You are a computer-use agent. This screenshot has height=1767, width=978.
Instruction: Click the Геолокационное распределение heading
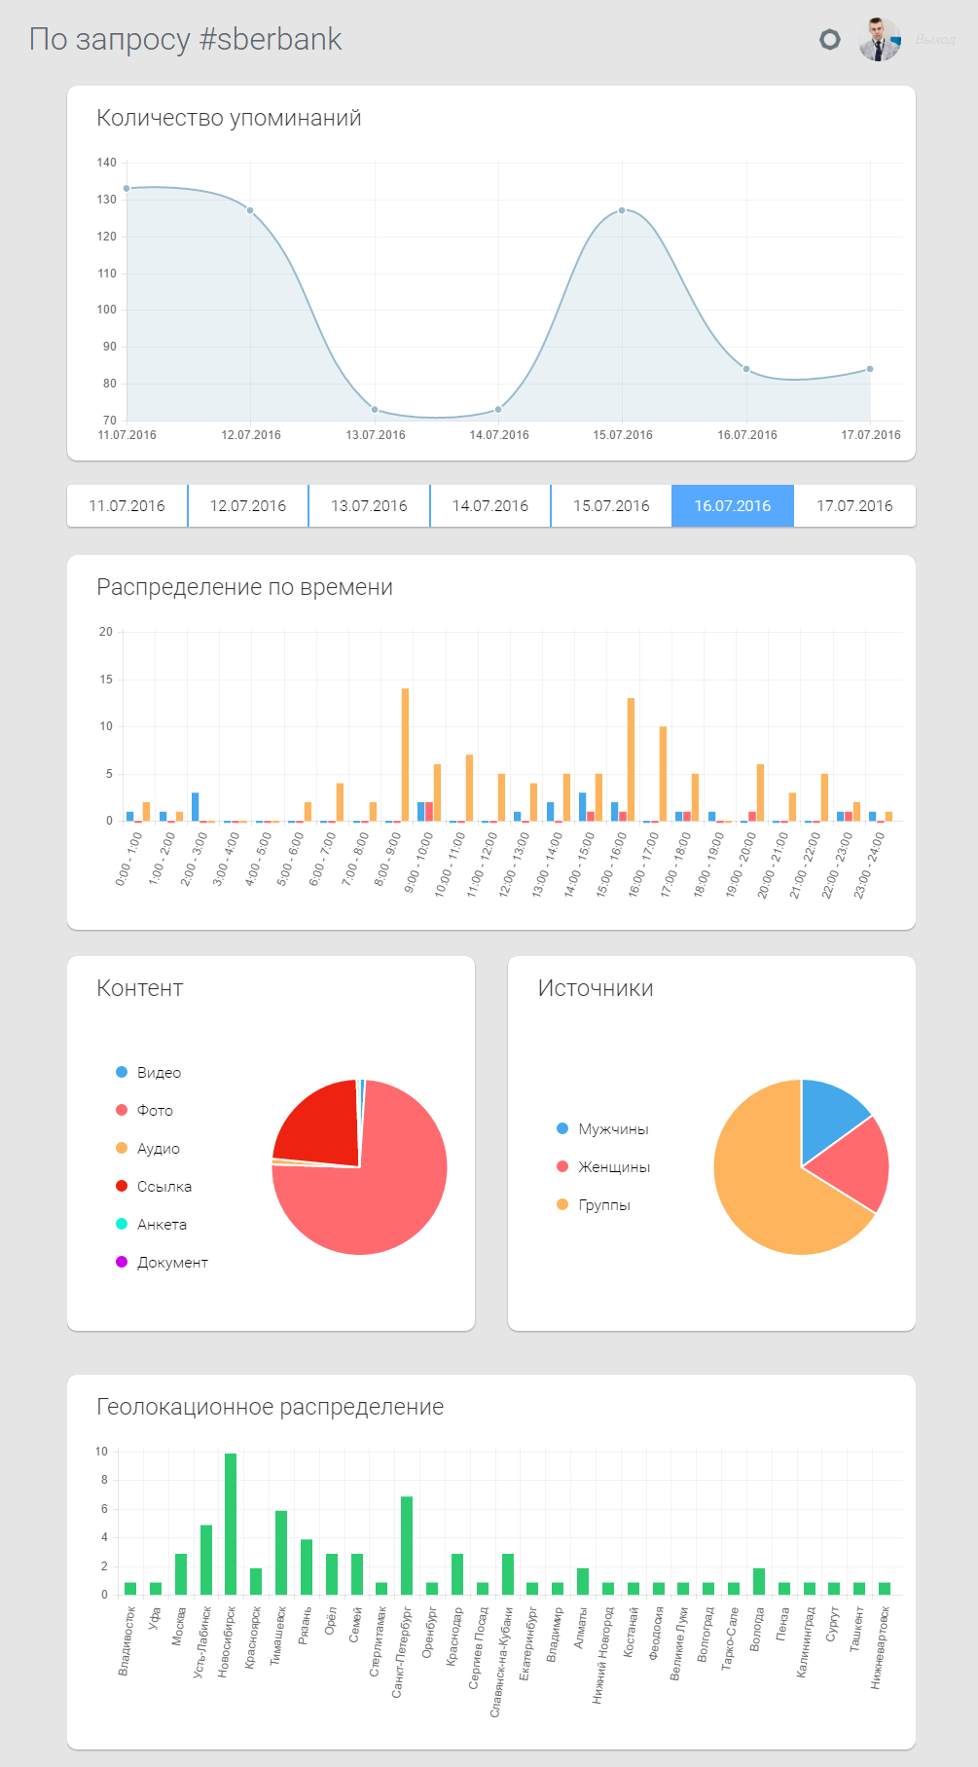270,1407
